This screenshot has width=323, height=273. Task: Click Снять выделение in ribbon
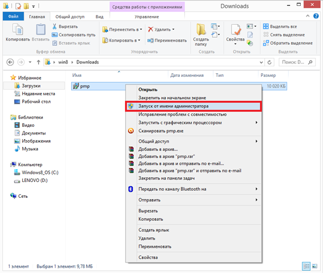coord(284,35)
